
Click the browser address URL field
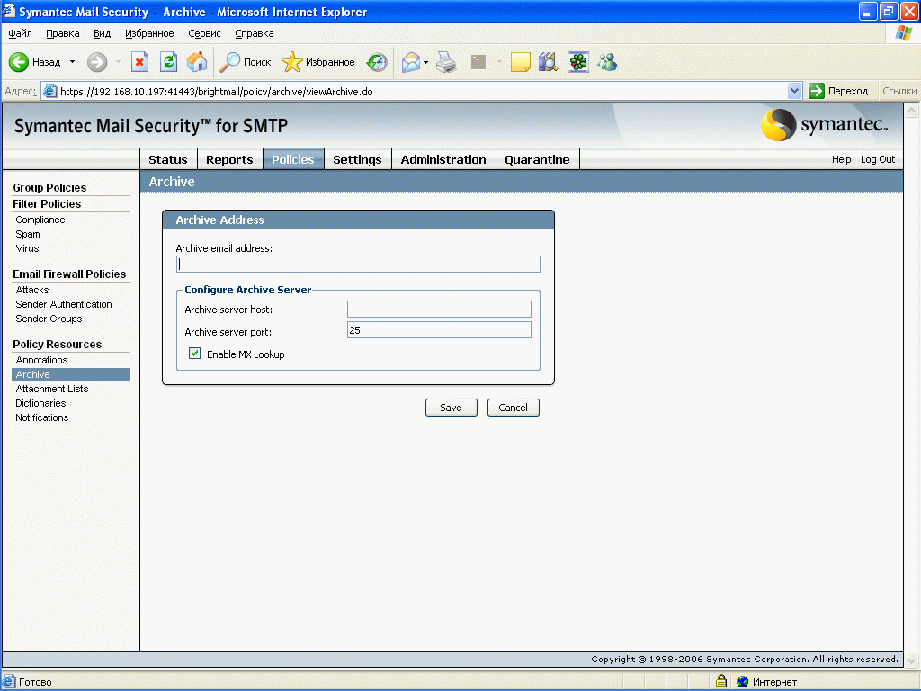[x=422, y=91]
